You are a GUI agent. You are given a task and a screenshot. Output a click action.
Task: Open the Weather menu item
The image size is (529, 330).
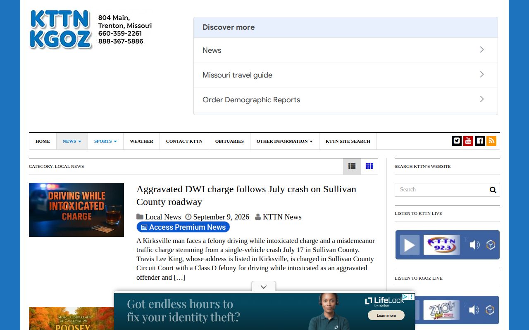pos(141,141)
